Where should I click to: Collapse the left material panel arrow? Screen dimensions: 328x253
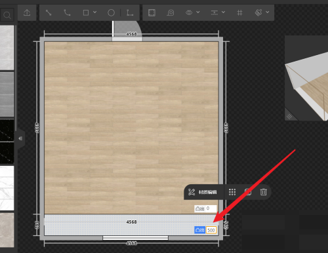(x=20, y=138)
